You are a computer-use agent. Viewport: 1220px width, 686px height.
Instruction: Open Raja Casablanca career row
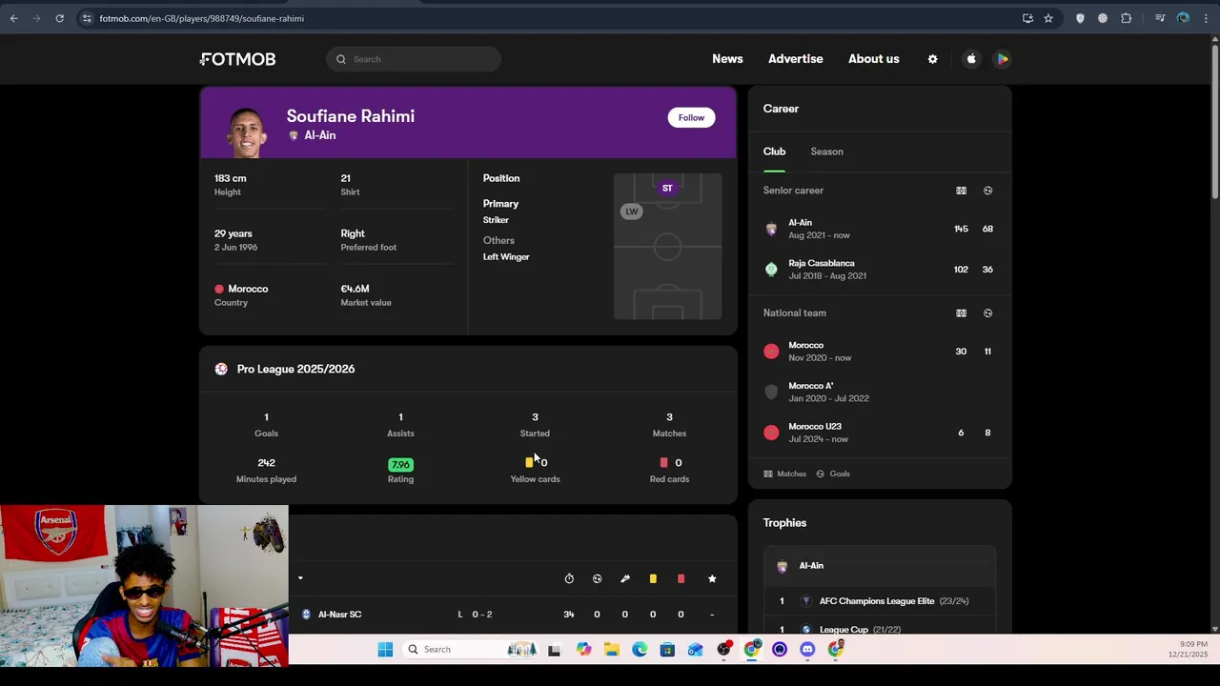[880, 270]
